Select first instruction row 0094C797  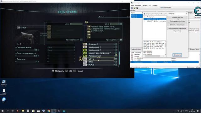(155, 19)
